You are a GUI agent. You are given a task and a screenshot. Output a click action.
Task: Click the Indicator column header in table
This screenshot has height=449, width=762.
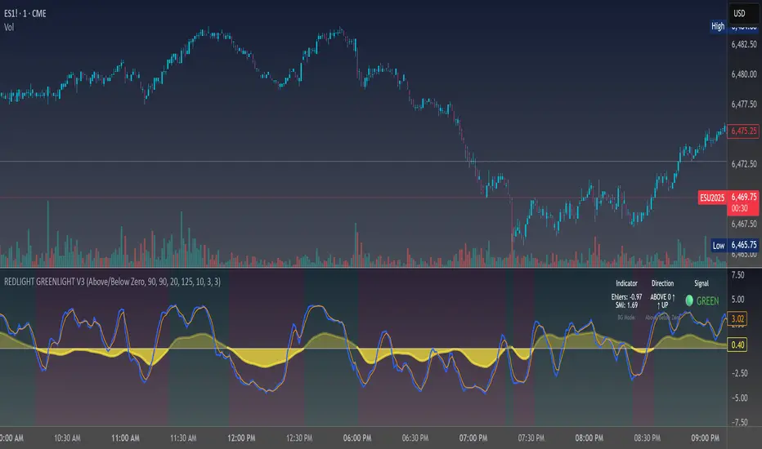click(626, 283)
